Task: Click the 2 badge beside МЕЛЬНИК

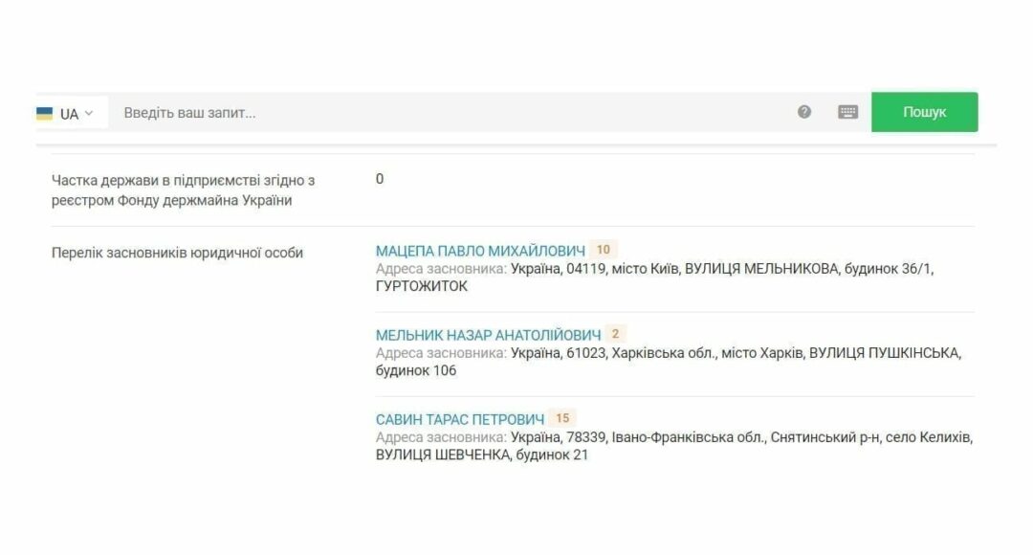Action: point(615,334)
